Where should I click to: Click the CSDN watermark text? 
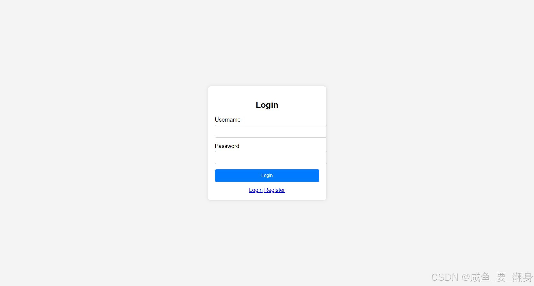[482, 277]
